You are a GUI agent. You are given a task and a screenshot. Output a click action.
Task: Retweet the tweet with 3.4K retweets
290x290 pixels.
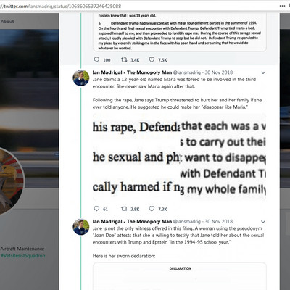[x=124, y=59]
